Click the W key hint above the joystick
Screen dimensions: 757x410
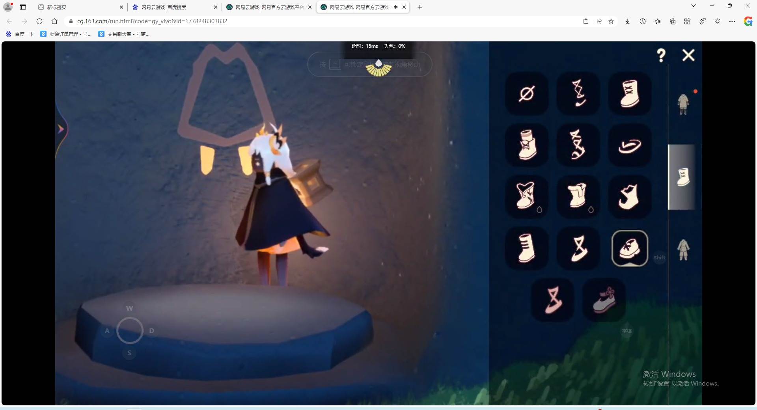(x=129, y=308)
